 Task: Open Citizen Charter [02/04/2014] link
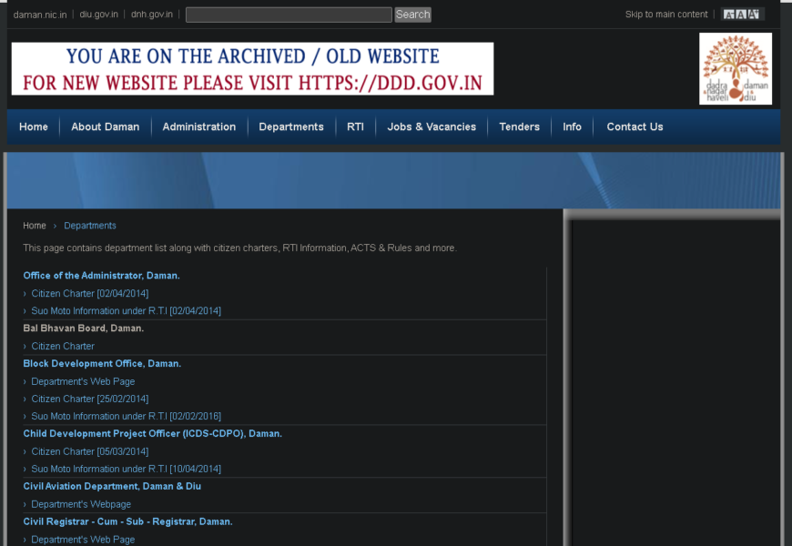pos(90,293)
